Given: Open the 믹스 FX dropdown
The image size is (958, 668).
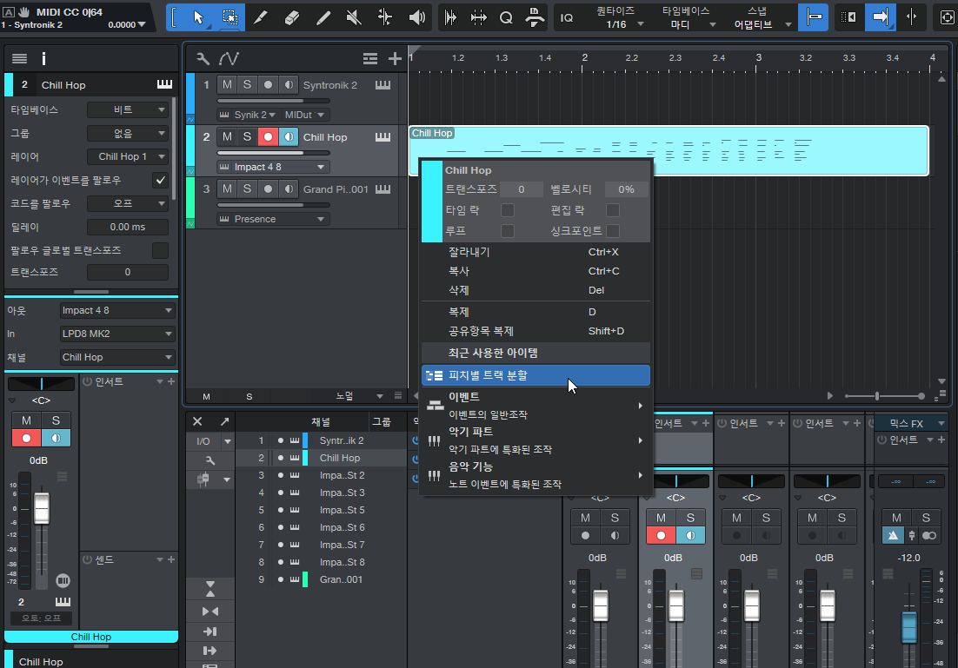Looking at the screenshot, I should tap(911, 423).
